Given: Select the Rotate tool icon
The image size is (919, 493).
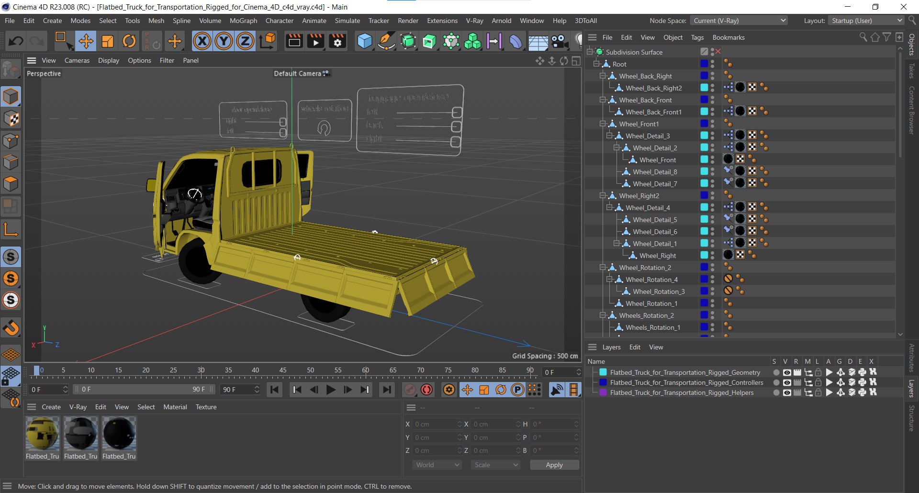Looking at the screenshot, I should click(x=129, y=41).
